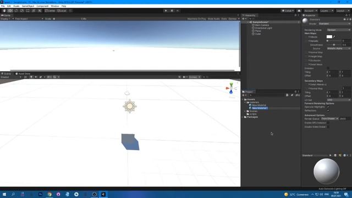This screenshot has height=198, width=352.
Task: Start Play mode with the Play button
Action: tap(166, 11)
